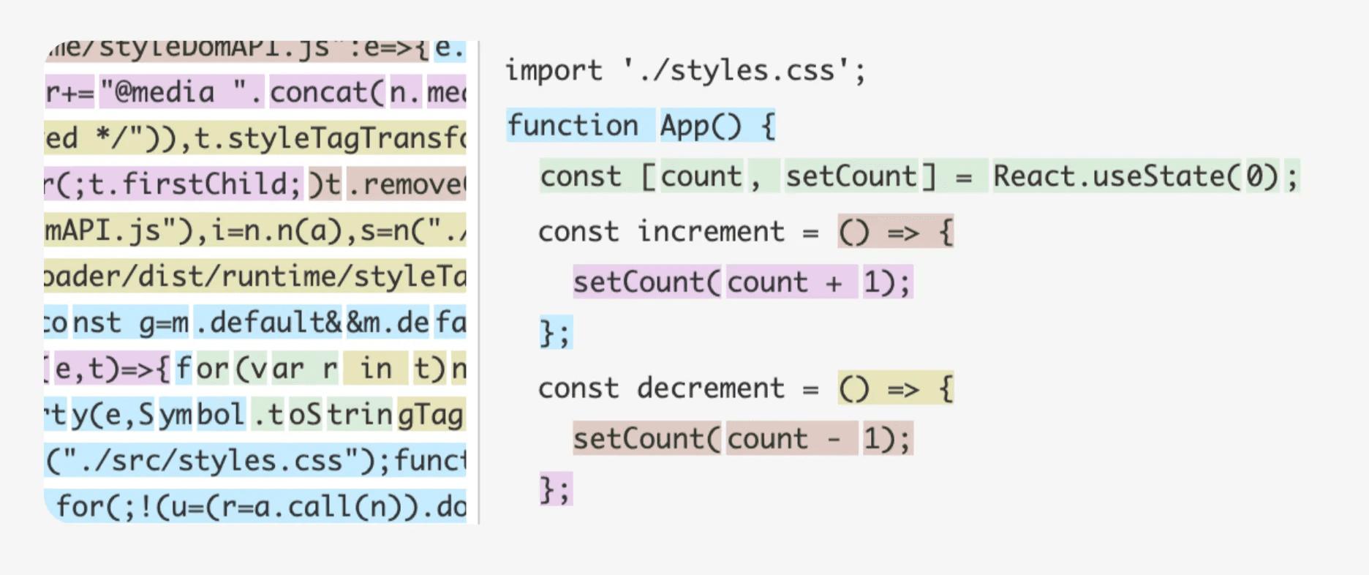Click the 'mAPI.js"),i=n.n(a)' line
The width and height of the screenshot is (1369, 575).
point(255,230)
